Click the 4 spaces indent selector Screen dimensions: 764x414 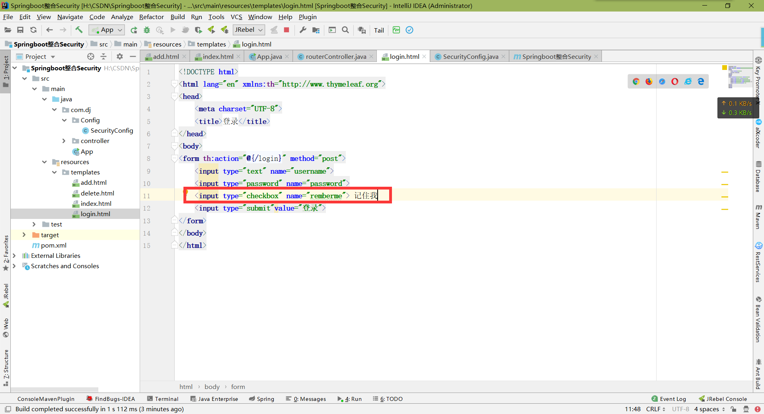pos(709,409)
